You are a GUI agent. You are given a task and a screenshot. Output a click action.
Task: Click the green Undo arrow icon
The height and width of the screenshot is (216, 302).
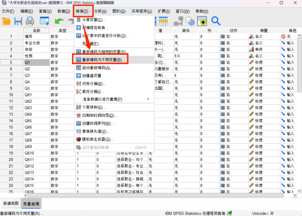[58, 21]
